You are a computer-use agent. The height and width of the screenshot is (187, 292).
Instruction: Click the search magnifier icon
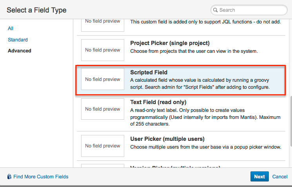tap(215, 10)
